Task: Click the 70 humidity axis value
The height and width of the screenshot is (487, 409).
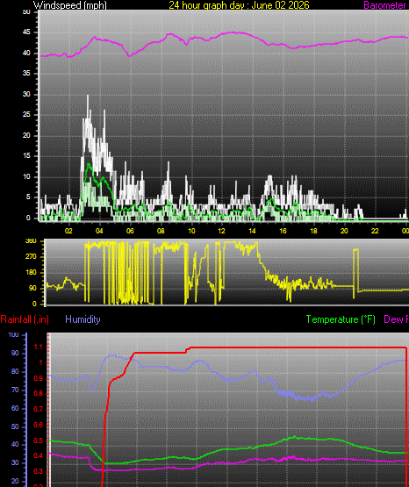Action: [15, 390]
